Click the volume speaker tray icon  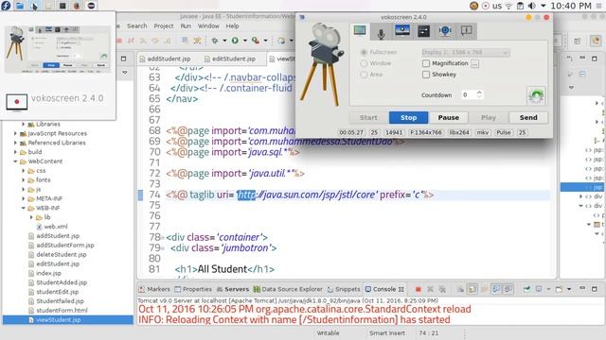(532, 6)
